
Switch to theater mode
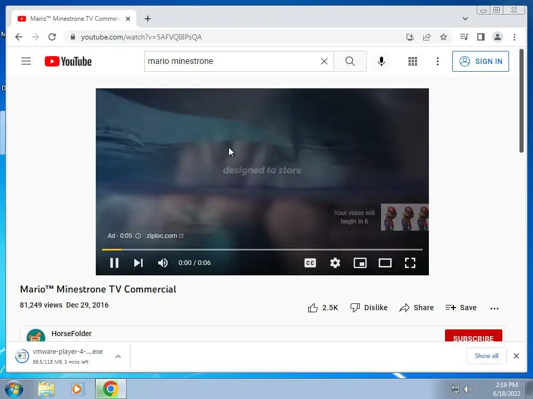pos(385,262)
